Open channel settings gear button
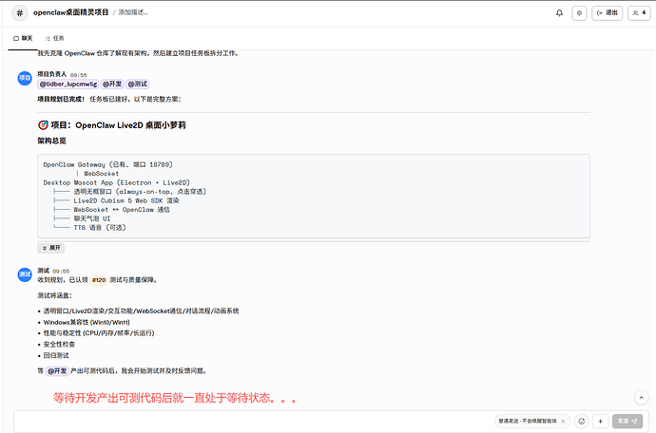656x433 pixels. (x=579, y=13)
